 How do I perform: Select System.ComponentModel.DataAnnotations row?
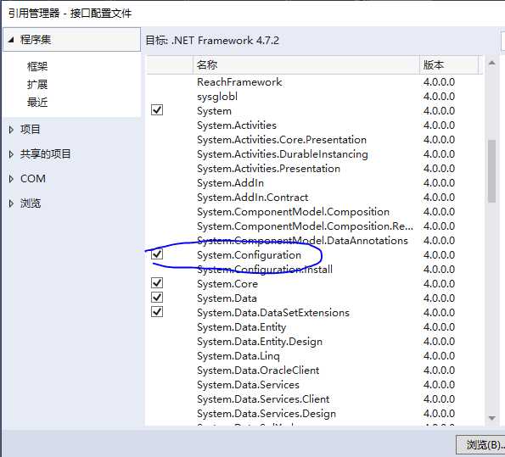tap(315, 241)
